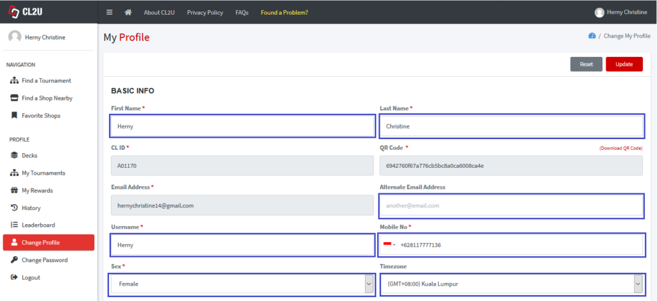The image size is (657, 301).
Task: Click the Last Name field containing Christine
Action: pos(511,126)
